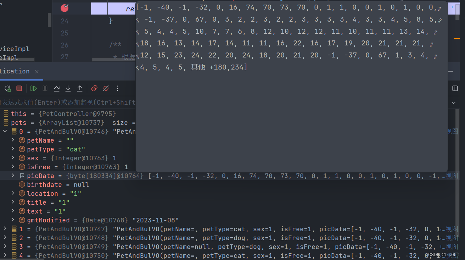The image size is (465, 260).
Task: Open the debugger More options menu
Action: point(117,88)
